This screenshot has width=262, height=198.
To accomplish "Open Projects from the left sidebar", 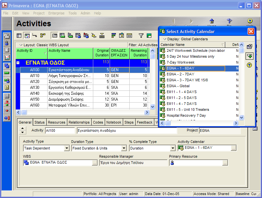I will point(7,36).
